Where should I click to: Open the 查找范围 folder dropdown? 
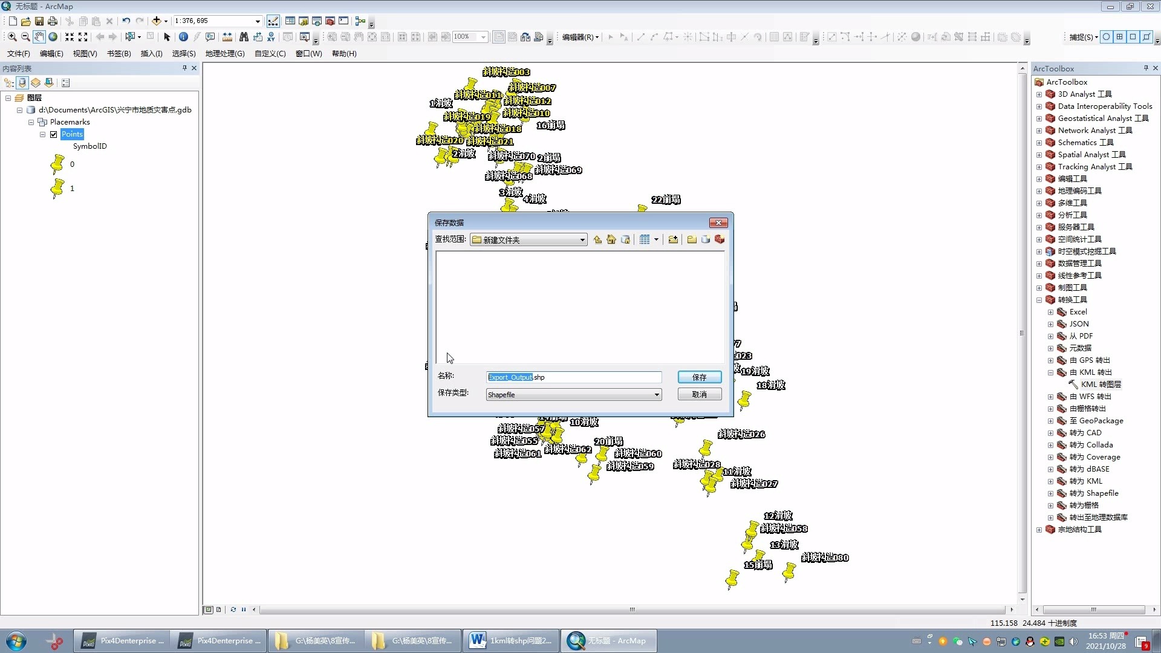coord(582,240)
